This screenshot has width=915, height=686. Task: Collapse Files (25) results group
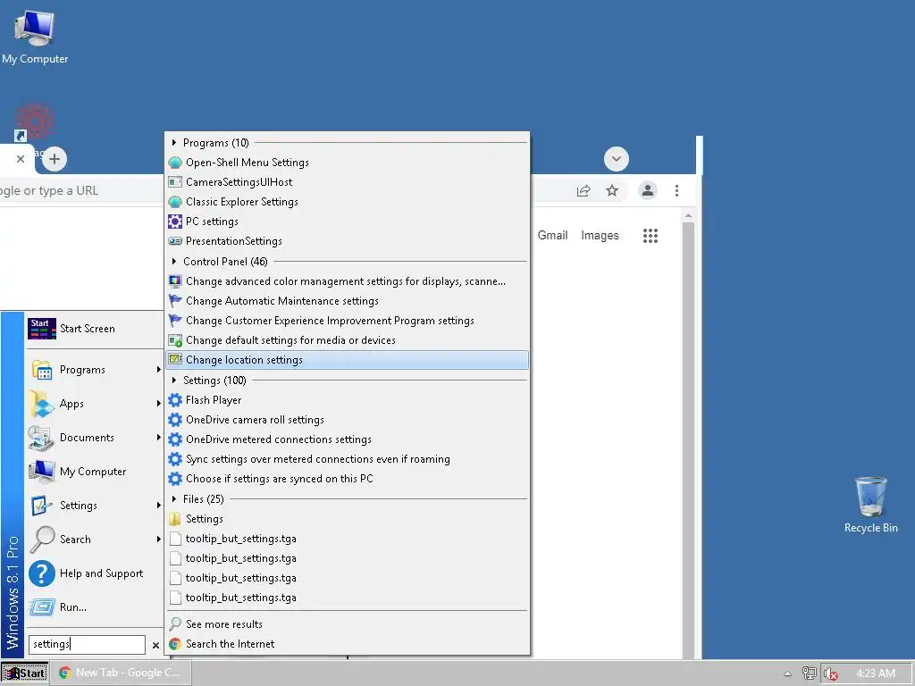point(174,498)
